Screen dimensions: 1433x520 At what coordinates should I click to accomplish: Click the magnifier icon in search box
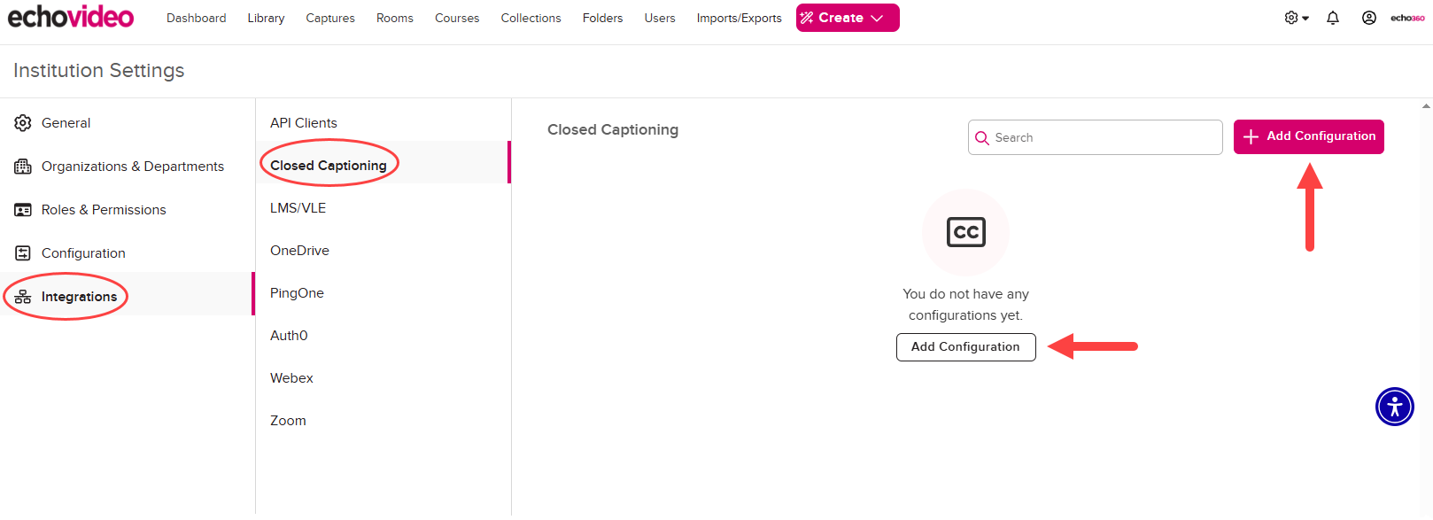coord(981,138)
